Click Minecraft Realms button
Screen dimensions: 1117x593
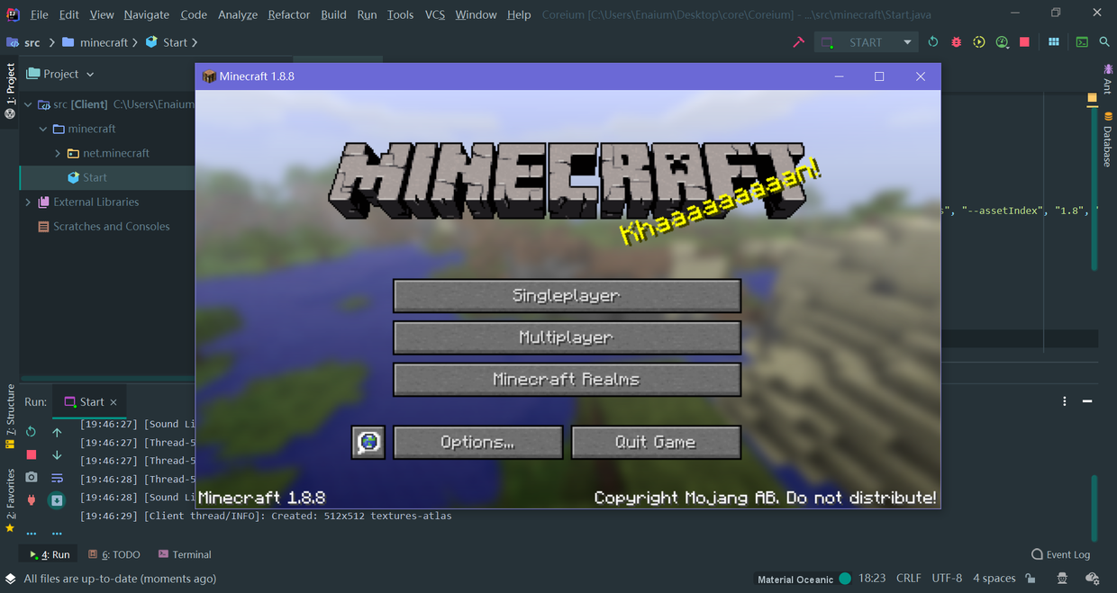[567, 380]
